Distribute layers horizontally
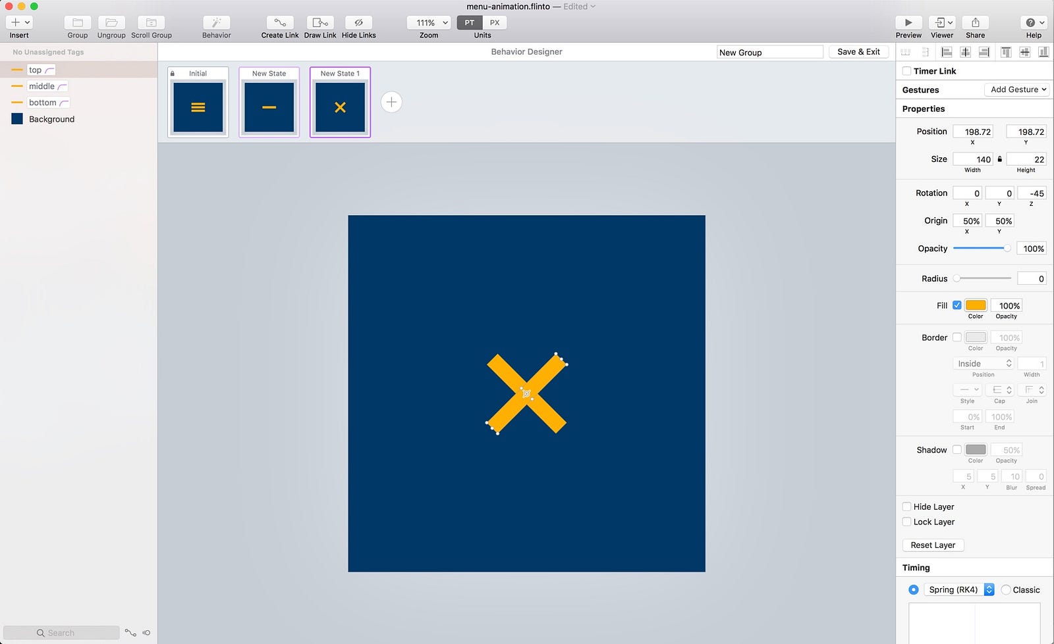Image resolution: width=1054 pixels, height=644 pixels. [x=906, y=52]
